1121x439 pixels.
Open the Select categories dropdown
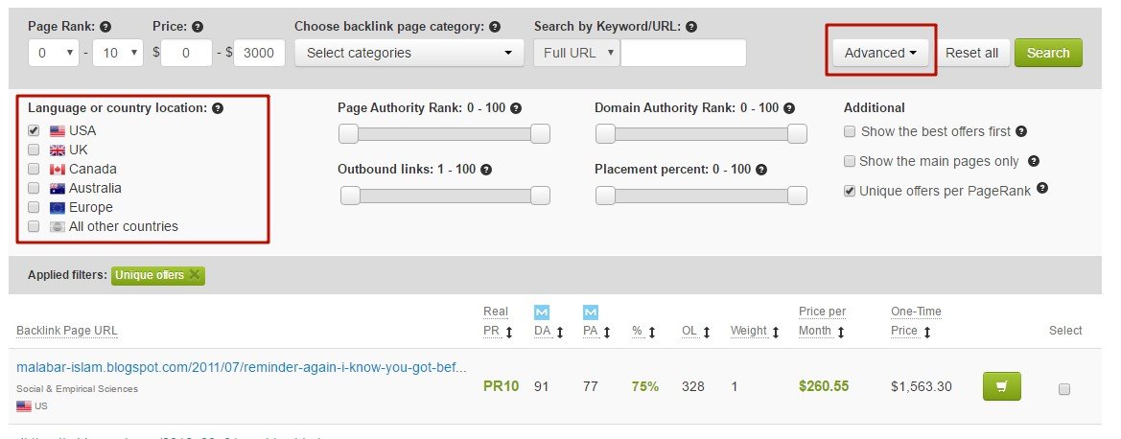click(409, 53)
